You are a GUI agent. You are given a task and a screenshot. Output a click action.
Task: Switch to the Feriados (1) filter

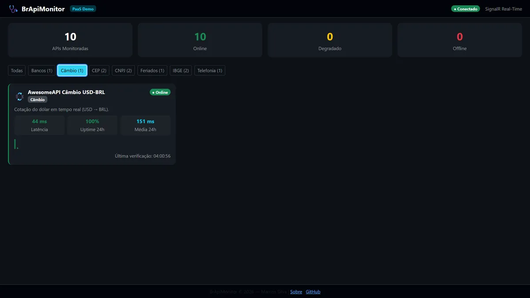152,71
